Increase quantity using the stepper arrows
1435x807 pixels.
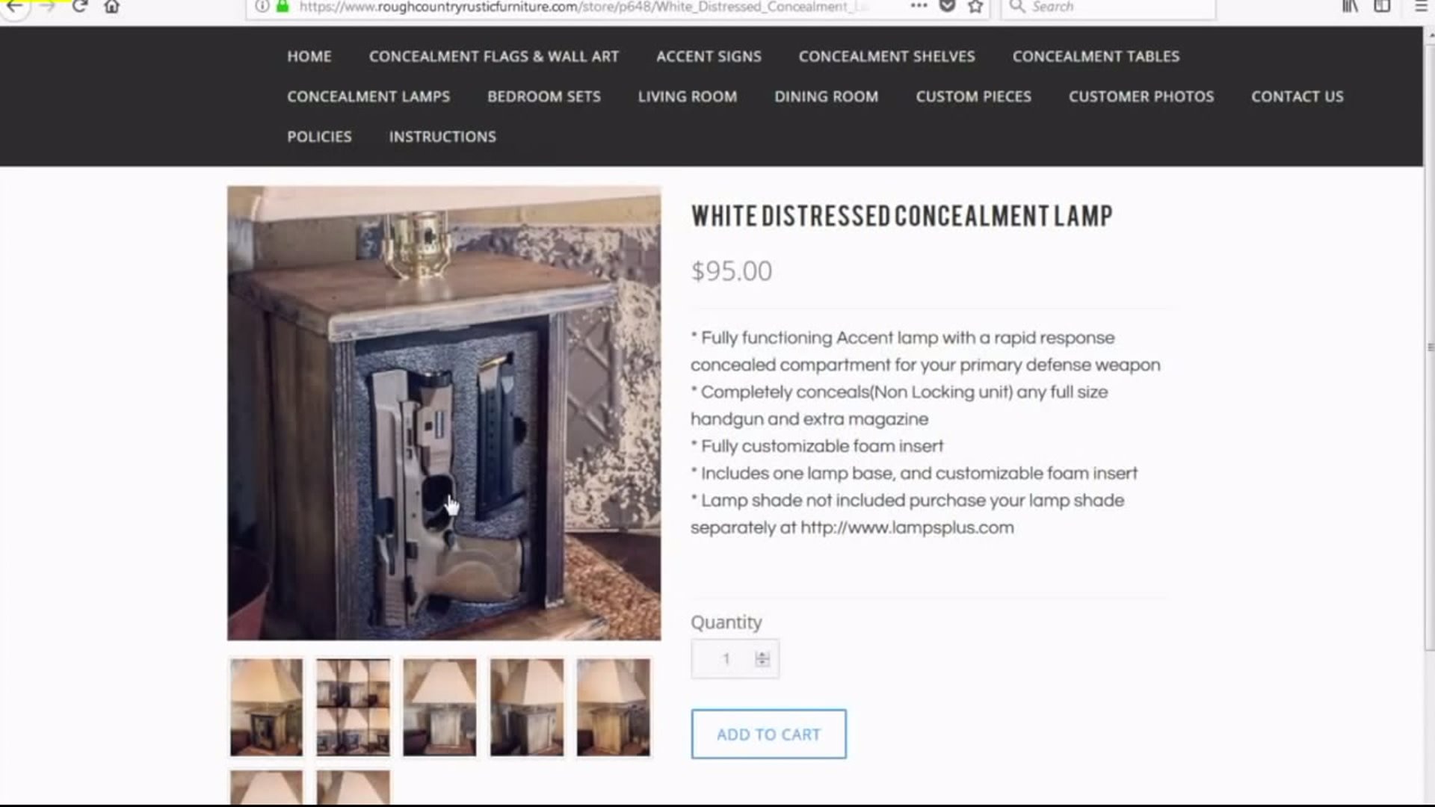click(762, 655)
